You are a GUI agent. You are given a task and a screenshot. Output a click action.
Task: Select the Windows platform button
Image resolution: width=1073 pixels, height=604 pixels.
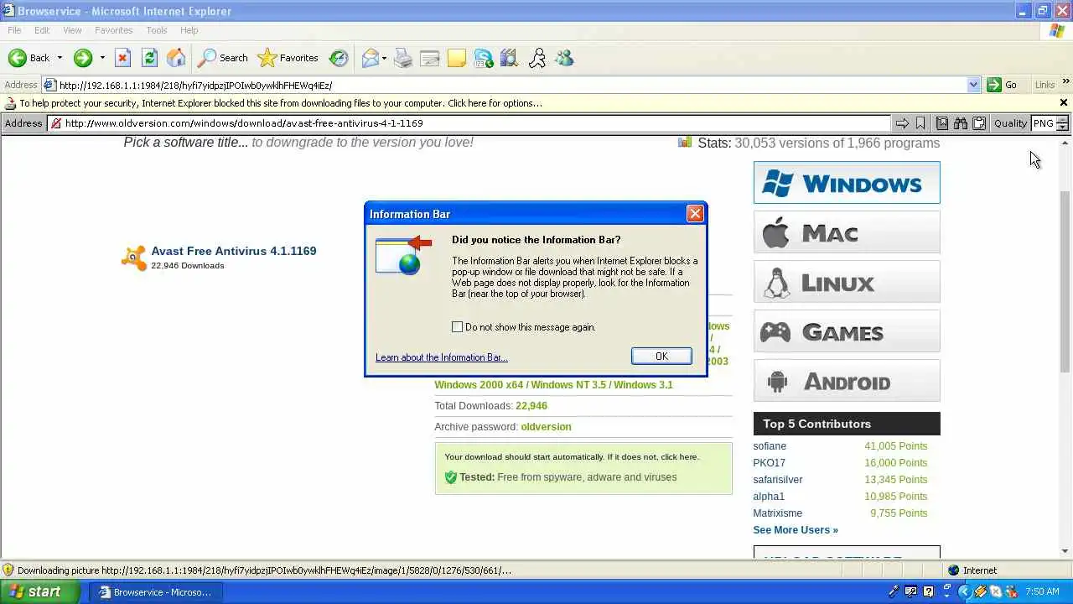pyautogui.click(x=847, y=183)
